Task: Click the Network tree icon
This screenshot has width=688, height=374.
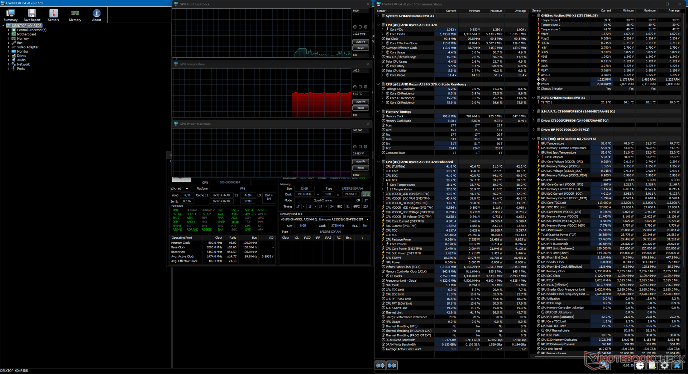Action: click(14, 64)
